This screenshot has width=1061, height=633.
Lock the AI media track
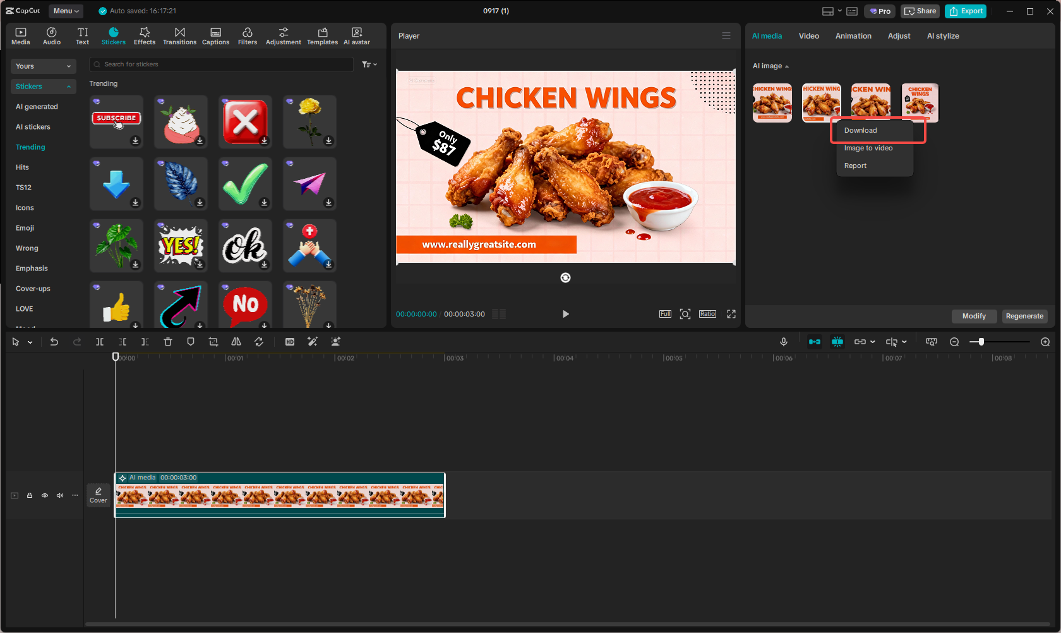point(29,495)
